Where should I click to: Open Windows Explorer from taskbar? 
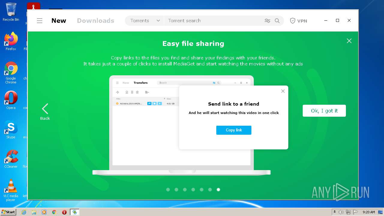(x=34, y=212)
